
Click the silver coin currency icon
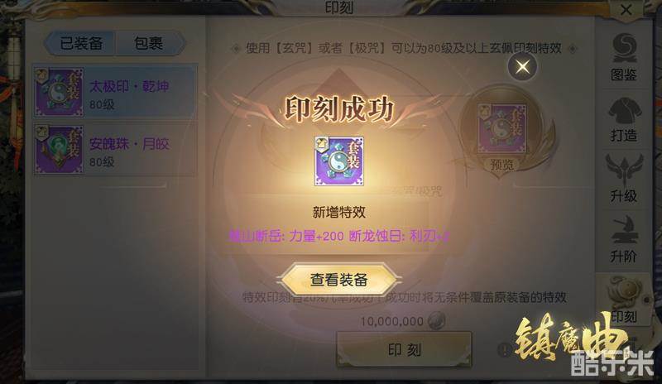(x=436, y=320)
